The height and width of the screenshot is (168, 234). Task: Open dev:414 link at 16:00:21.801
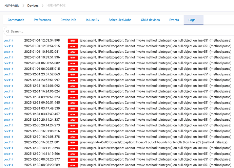point(8,142)
